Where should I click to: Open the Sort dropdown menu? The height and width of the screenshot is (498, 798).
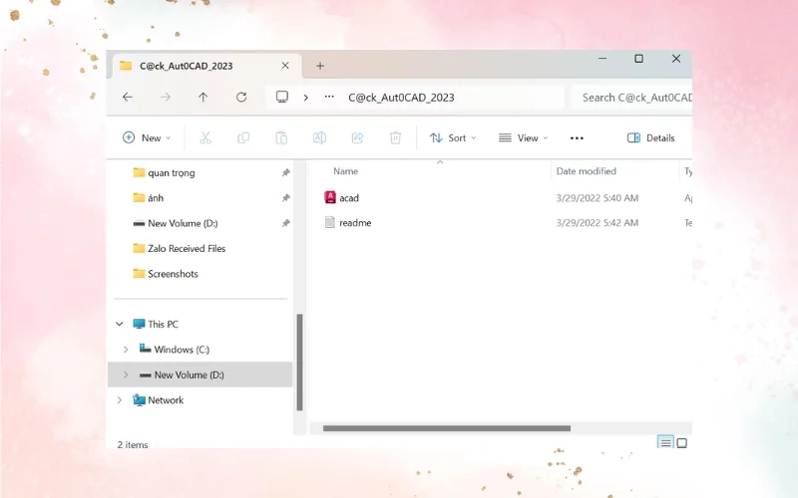(x=453, y=137)
